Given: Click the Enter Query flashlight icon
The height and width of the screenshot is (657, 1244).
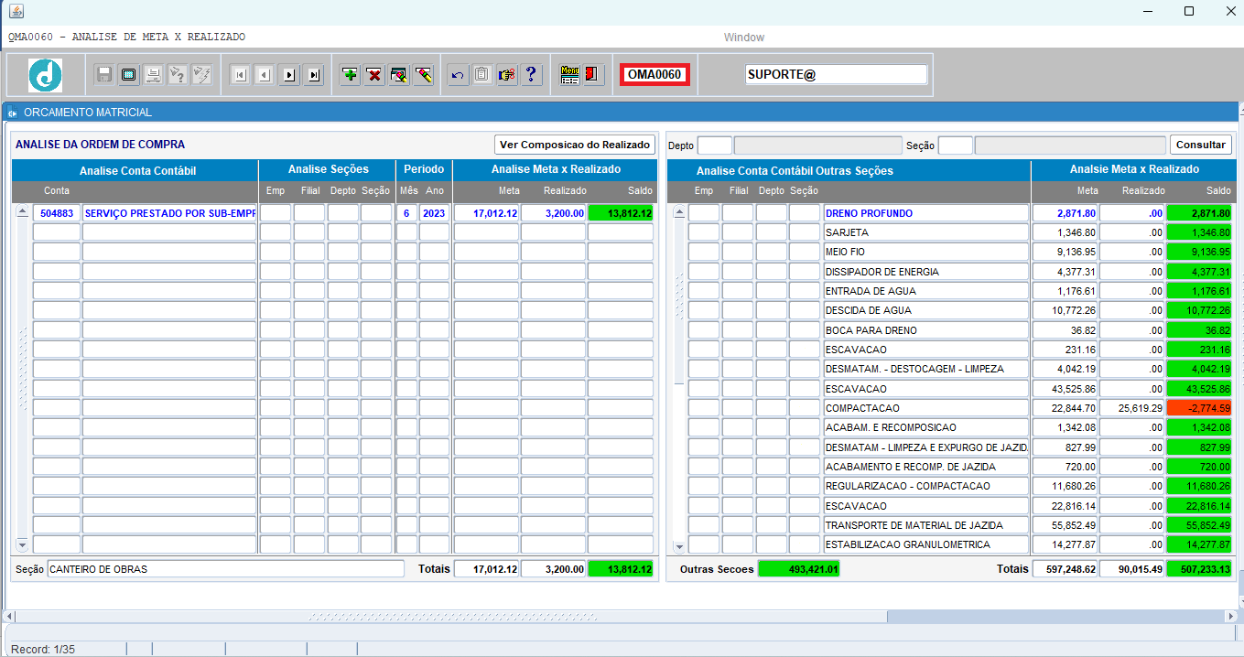Looking at the screenshot, I should point(178,75).
